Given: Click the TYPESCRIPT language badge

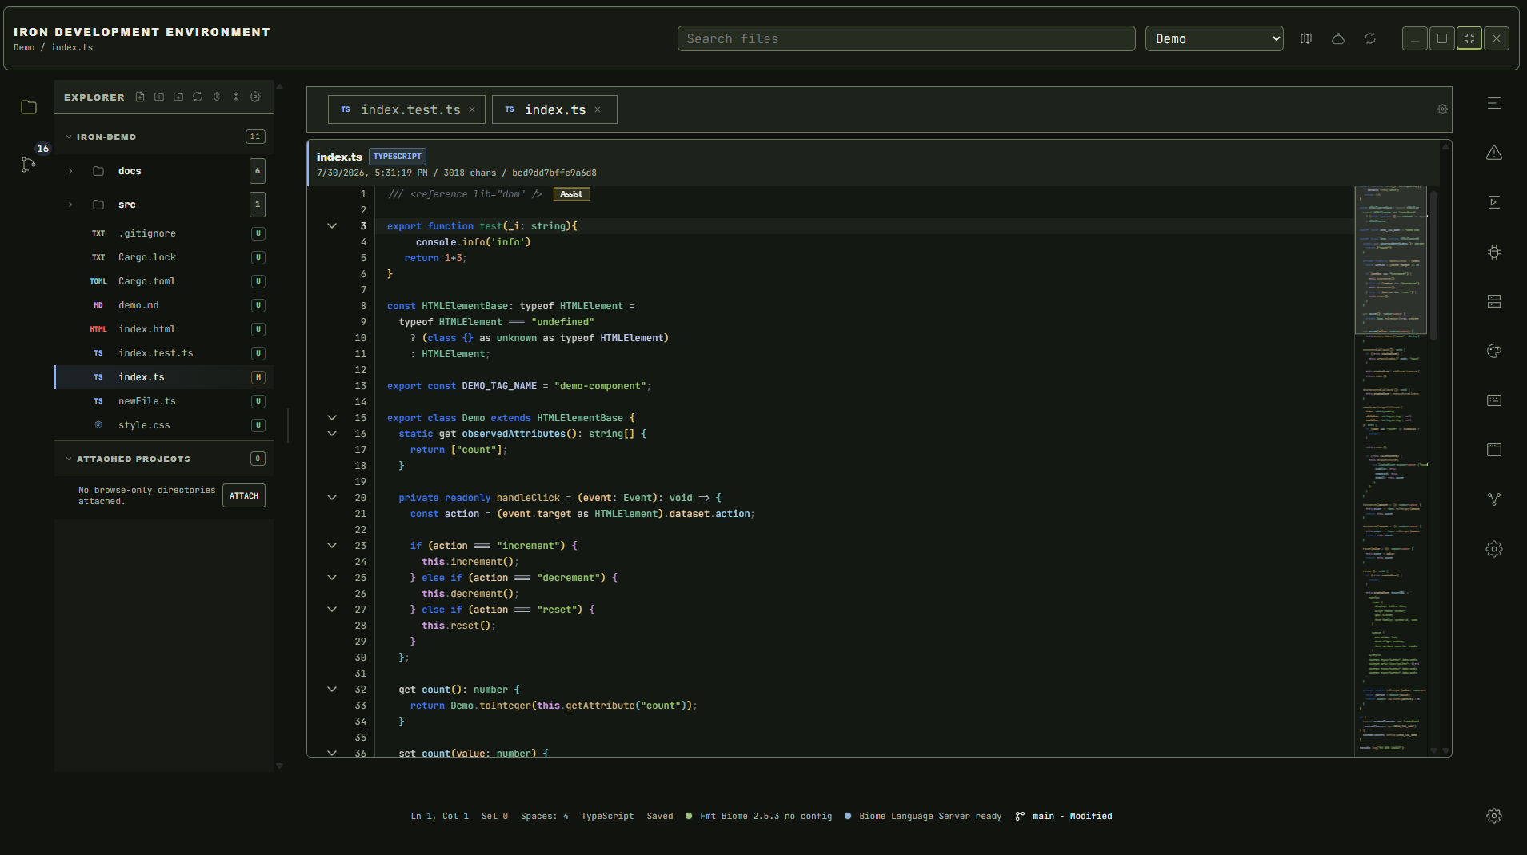Looking at the screenshot, I should coord(398,157).
